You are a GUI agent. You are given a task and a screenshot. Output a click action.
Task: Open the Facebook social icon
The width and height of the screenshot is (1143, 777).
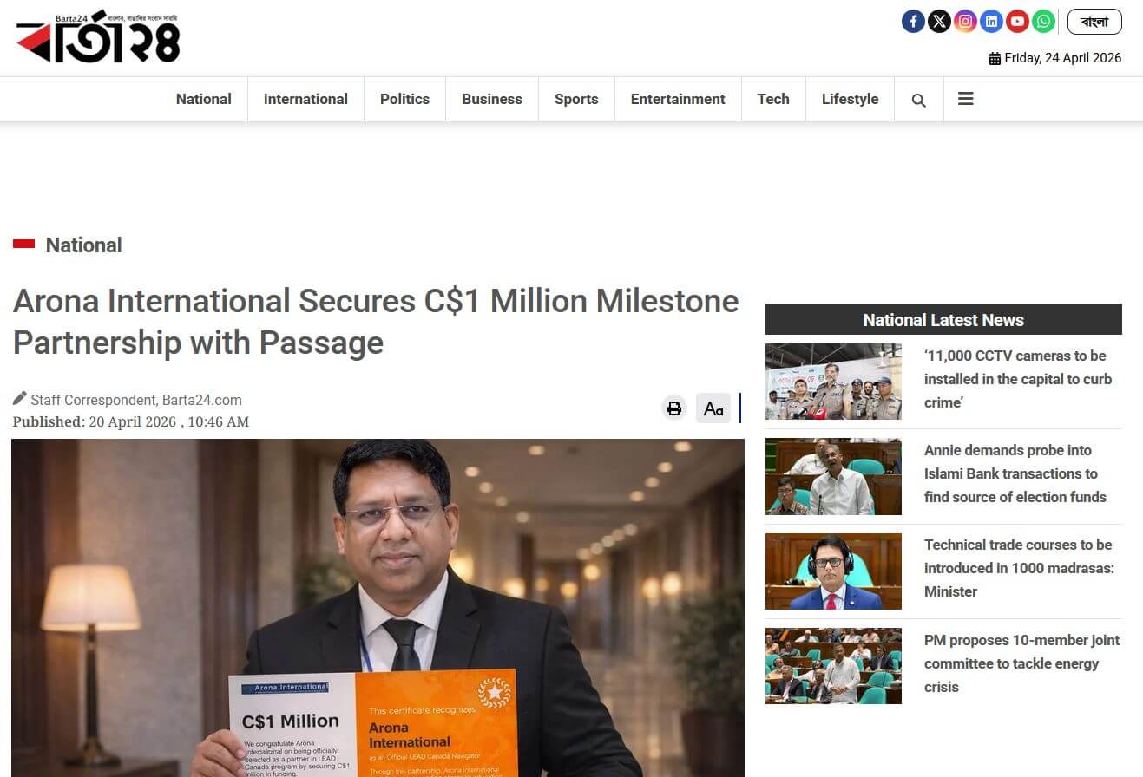(913, 21)
